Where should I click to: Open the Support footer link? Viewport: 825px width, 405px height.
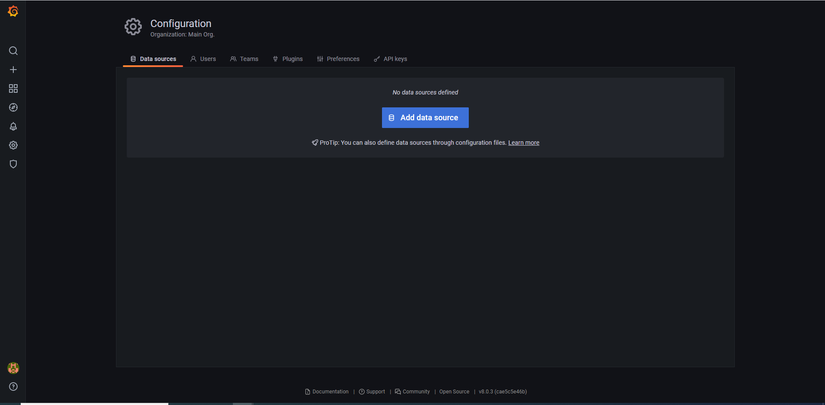click(372, 392)
